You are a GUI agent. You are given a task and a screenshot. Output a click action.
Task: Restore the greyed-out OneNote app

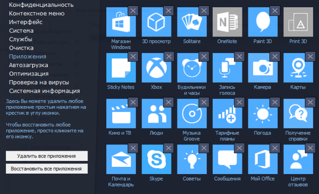(x=227, y=22)
